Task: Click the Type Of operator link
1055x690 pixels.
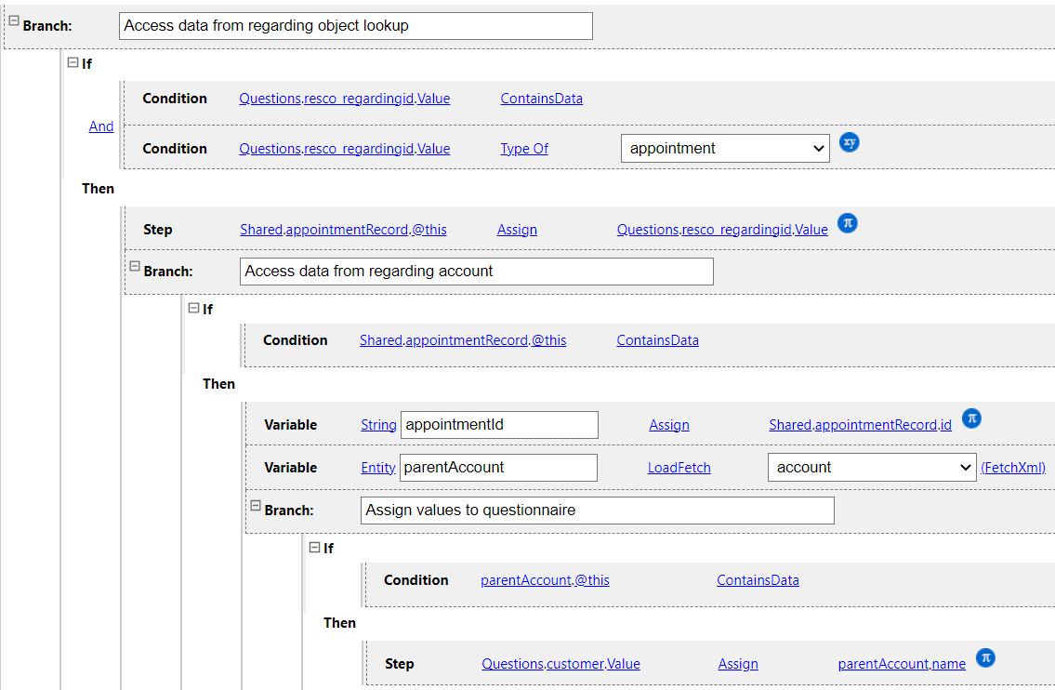Action: 524,149
